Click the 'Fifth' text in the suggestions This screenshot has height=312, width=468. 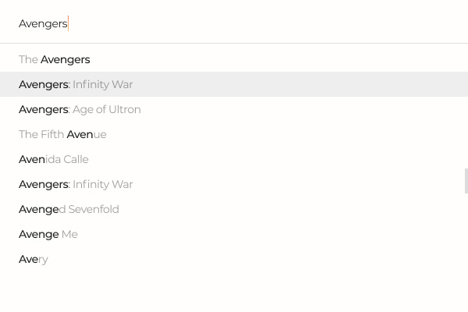(x=52, y=134)
